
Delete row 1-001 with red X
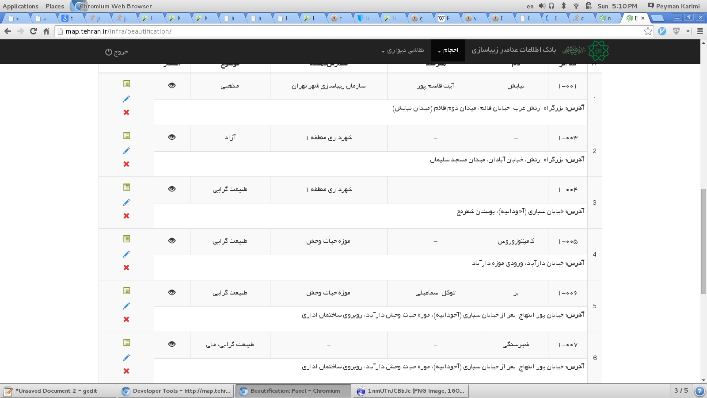126,112
